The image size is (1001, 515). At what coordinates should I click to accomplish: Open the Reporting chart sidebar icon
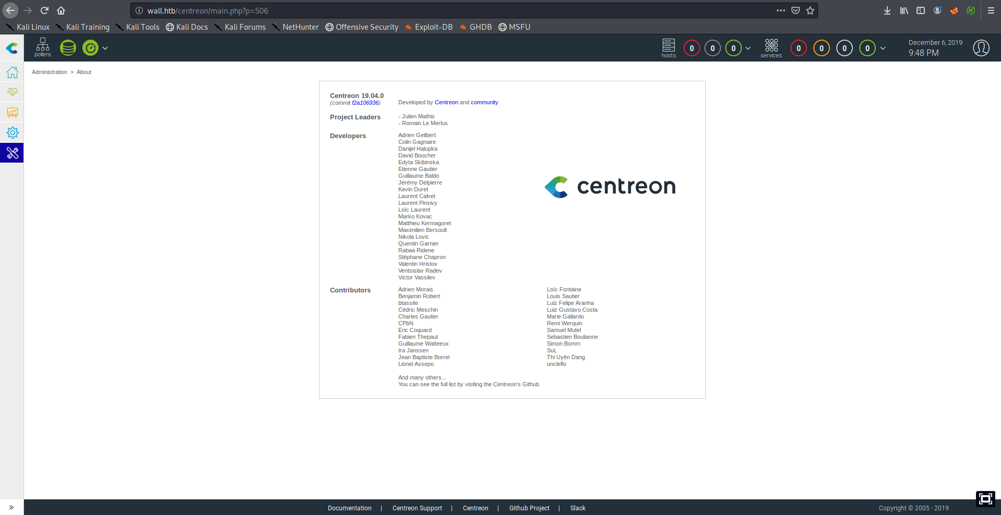[x=12, y=112]
